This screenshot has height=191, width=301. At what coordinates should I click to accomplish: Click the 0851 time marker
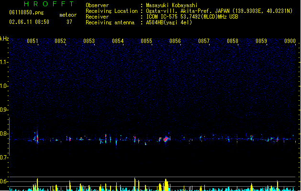point(32,41)
